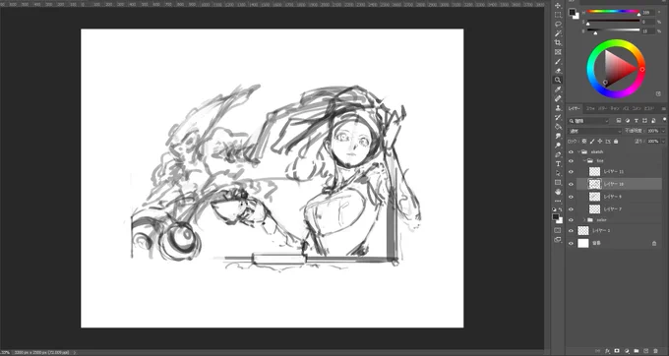Create new adjustment layer icon
This screenshot has width=669, height=356.
tap(627, 351)
